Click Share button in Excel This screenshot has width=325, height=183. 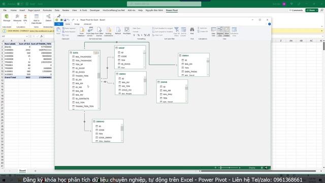[312, 10]
